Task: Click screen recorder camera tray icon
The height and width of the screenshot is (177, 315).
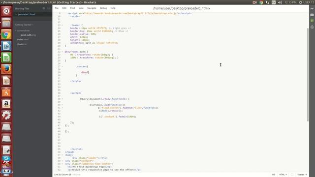Action: coord(255,2)
